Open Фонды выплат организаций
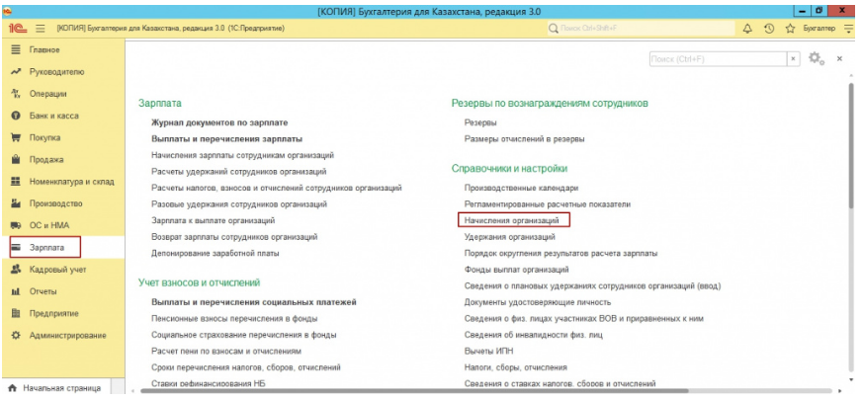The image size is (861, 400). [x=517, y=270]
